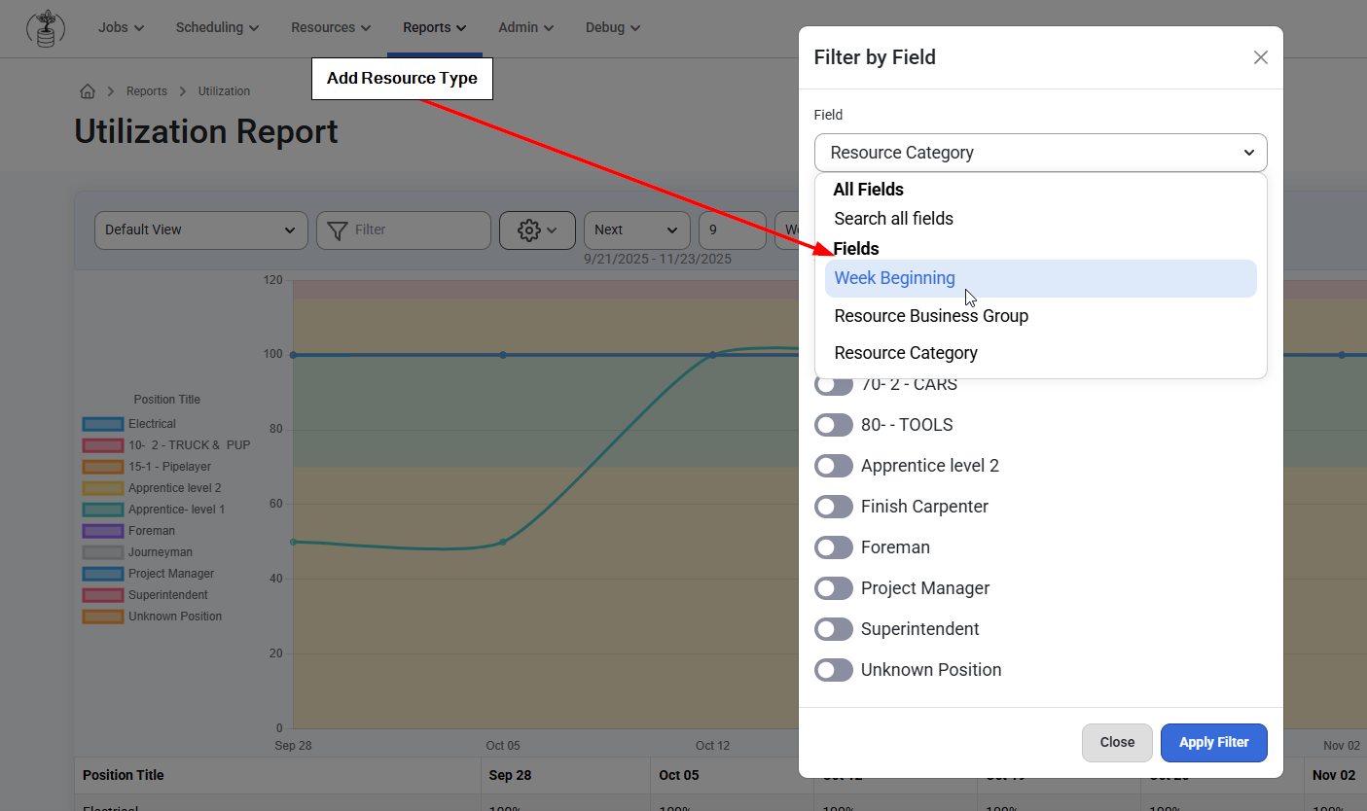Click the Superintendent legend swatch

tap(103, 595)
